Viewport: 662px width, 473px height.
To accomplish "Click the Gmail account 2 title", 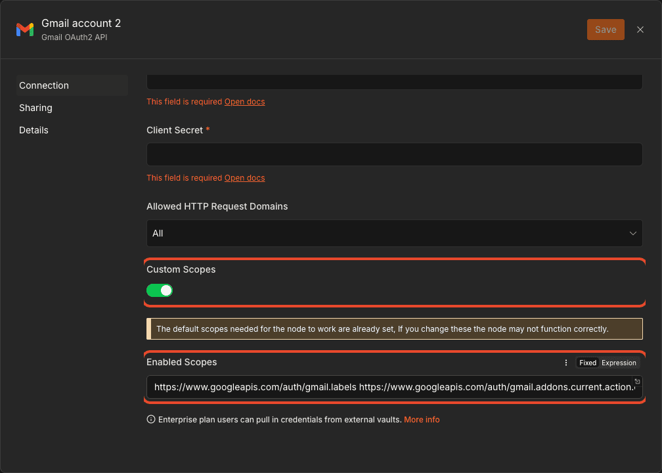I will (81, 23).
